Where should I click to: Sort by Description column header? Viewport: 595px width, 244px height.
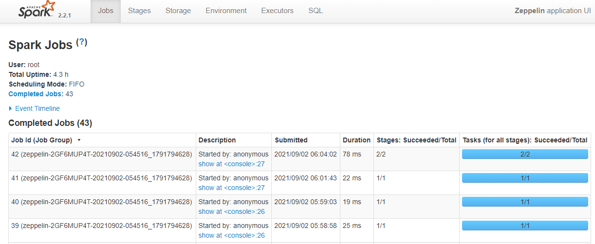click(234, 140)
